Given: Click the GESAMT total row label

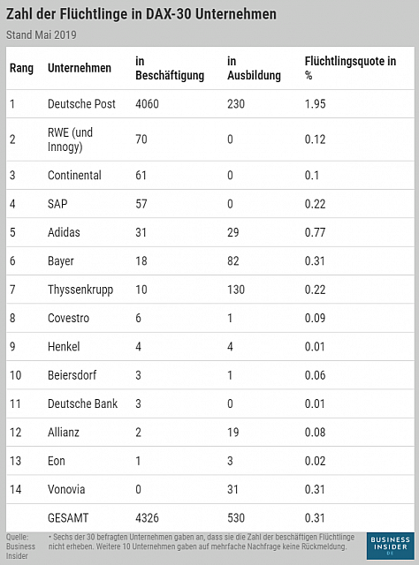Looking at the screenshot, I should pos(68,518).
